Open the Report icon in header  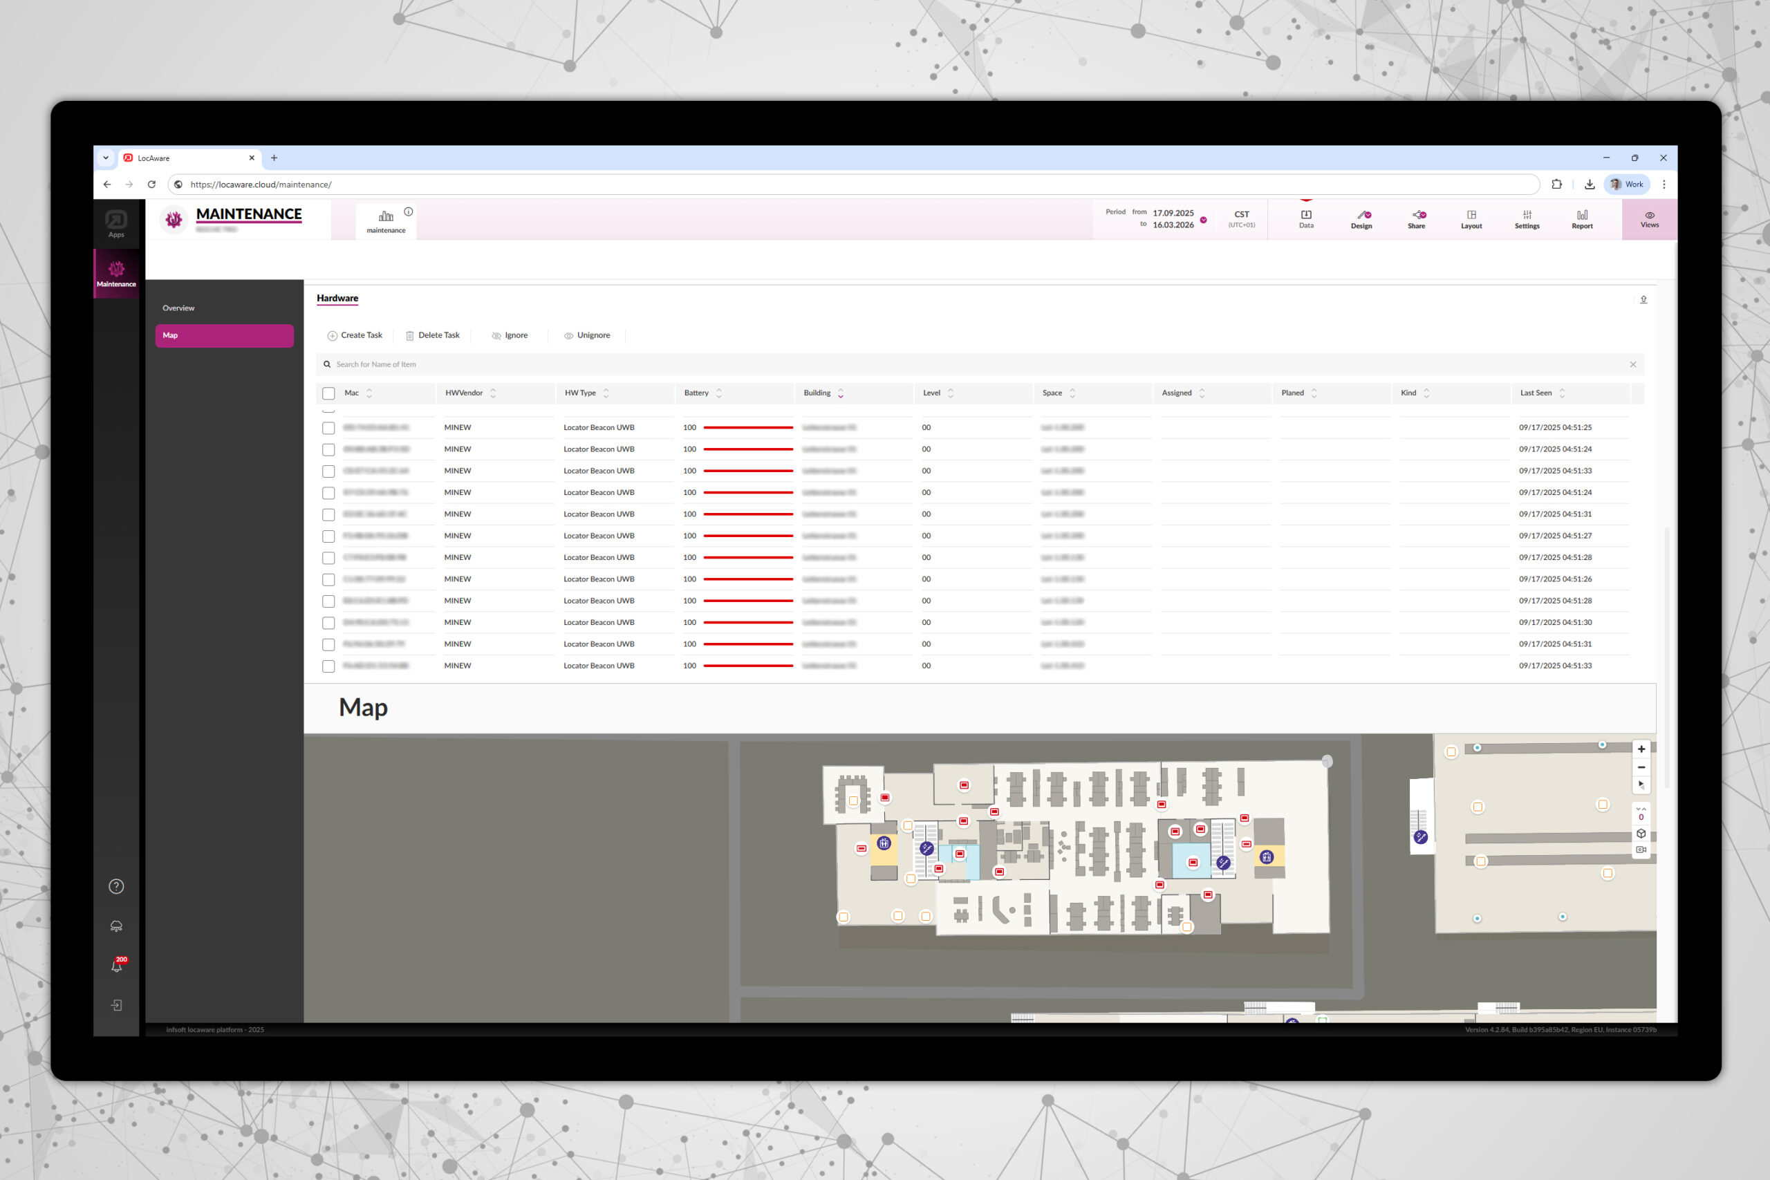pos(1582,219)
